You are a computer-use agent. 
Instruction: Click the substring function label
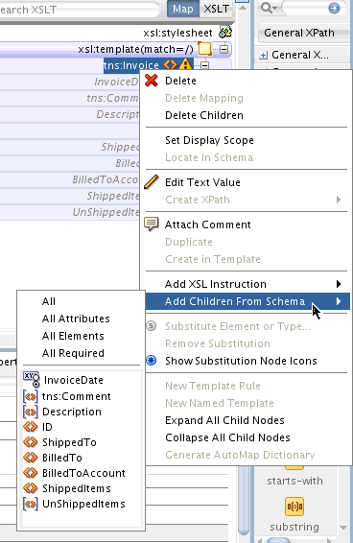click(294, 527)
